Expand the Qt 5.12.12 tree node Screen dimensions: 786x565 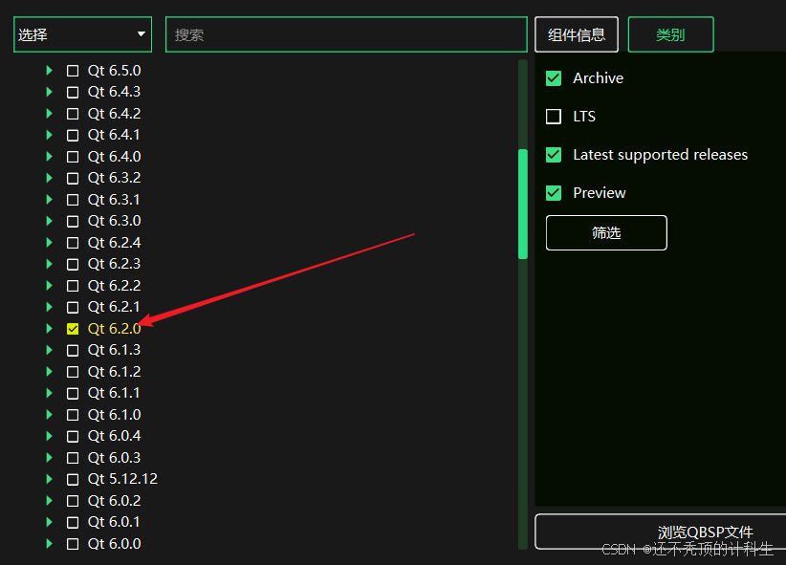49,479
